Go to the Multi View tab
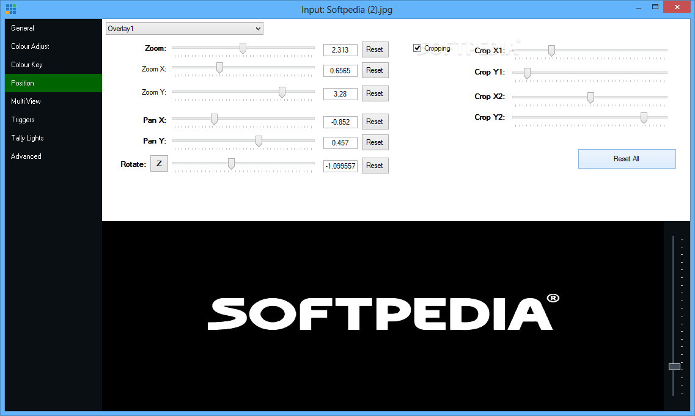 click(54, 101)
